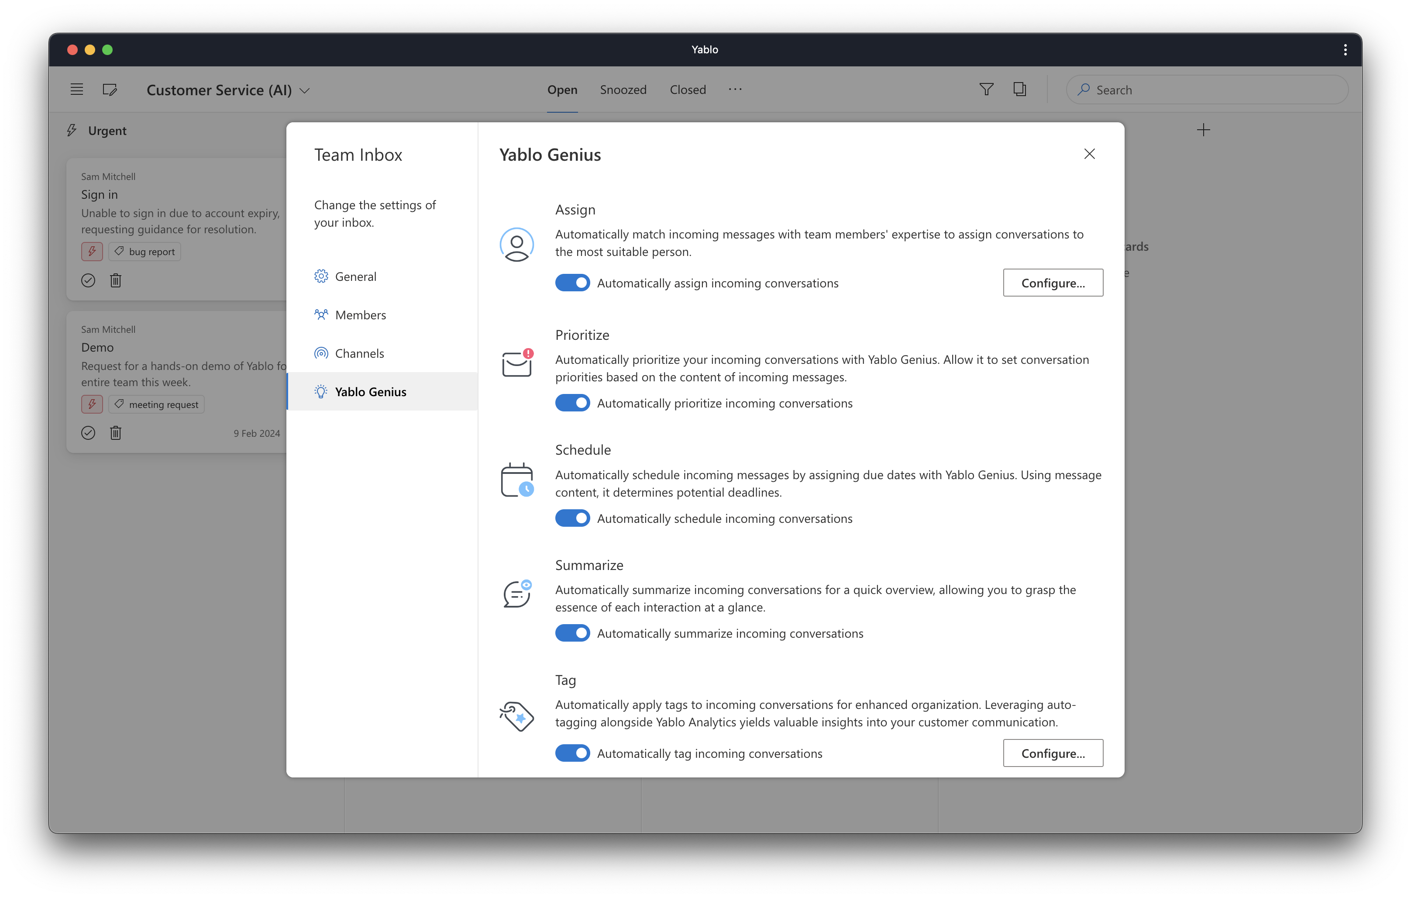Click the Tag section heading
The width and height of the screenshot is (1411, 898).
[x=566, y=680]
